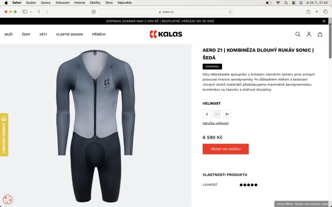Close the free shipping banner
The width and height of the screenshot is (332, 207).
[324, 21]
